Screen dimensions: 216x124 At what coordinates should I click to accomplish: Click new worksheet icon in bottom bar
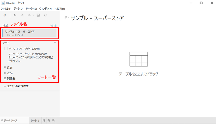pyautogui.click(x=44, y=121)
